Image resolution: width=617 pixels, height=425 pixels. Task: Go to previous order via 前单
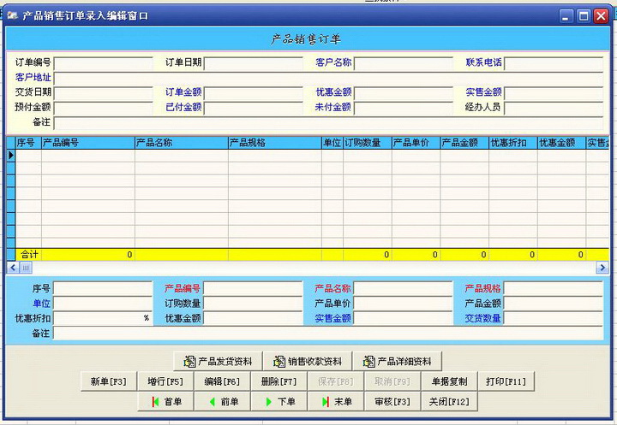click(x=222, y=401)
